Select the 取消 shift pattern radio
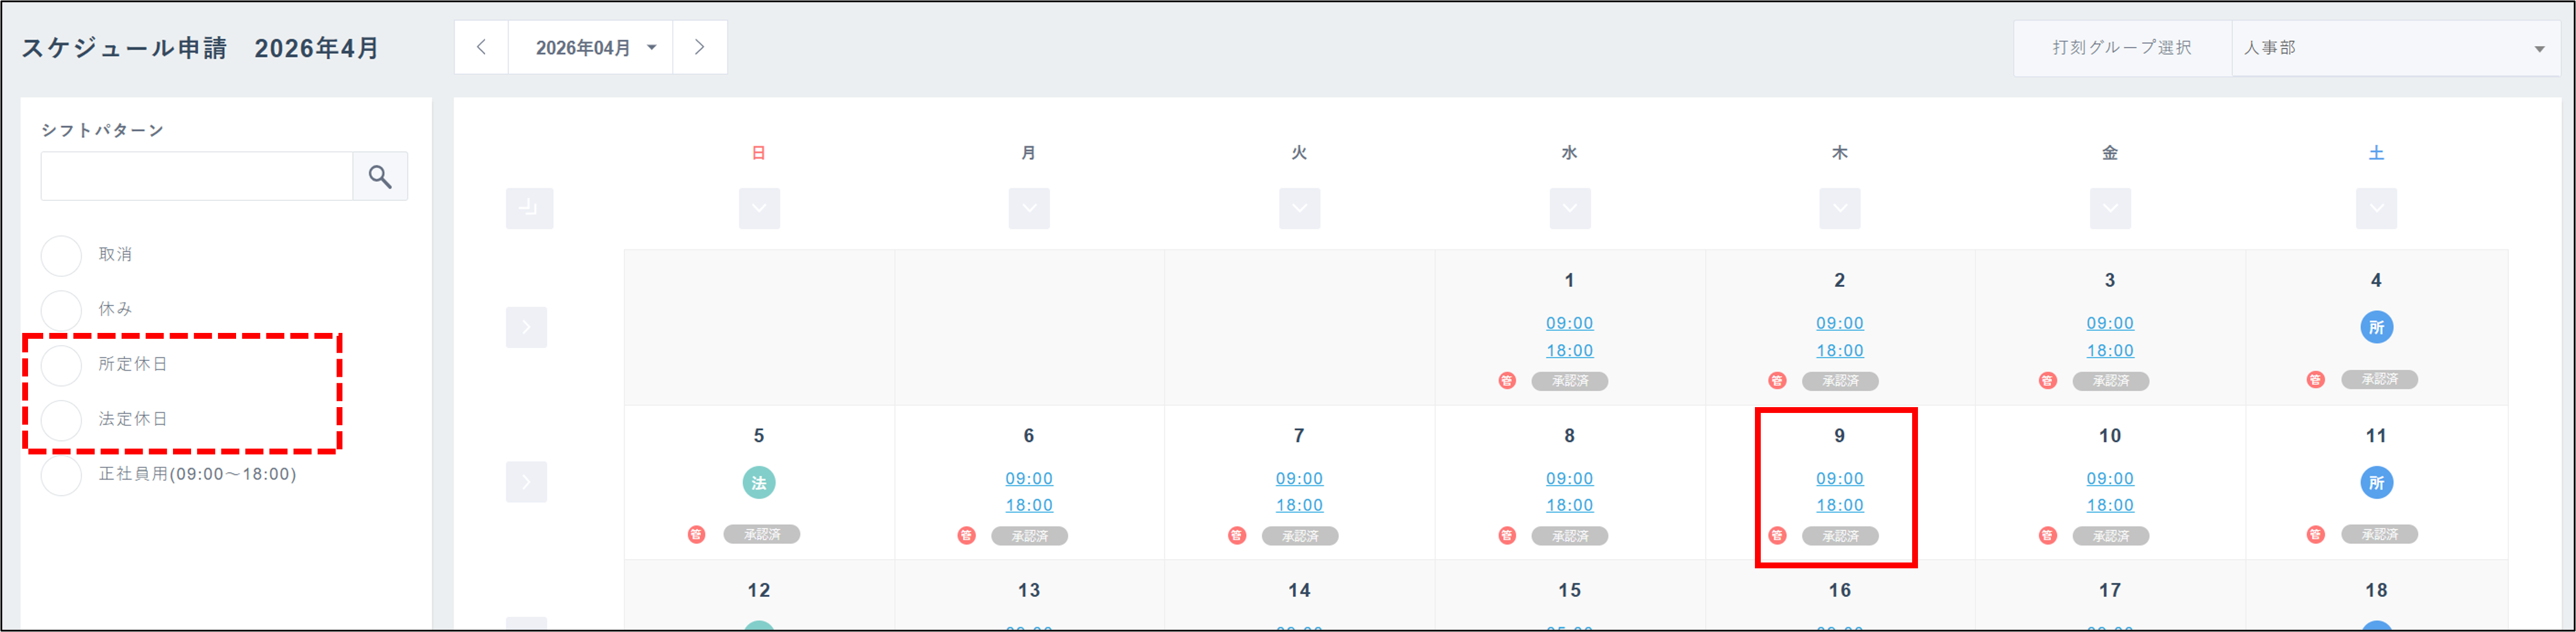Viewport: 2576px width, 632px height. click(61, 256)
